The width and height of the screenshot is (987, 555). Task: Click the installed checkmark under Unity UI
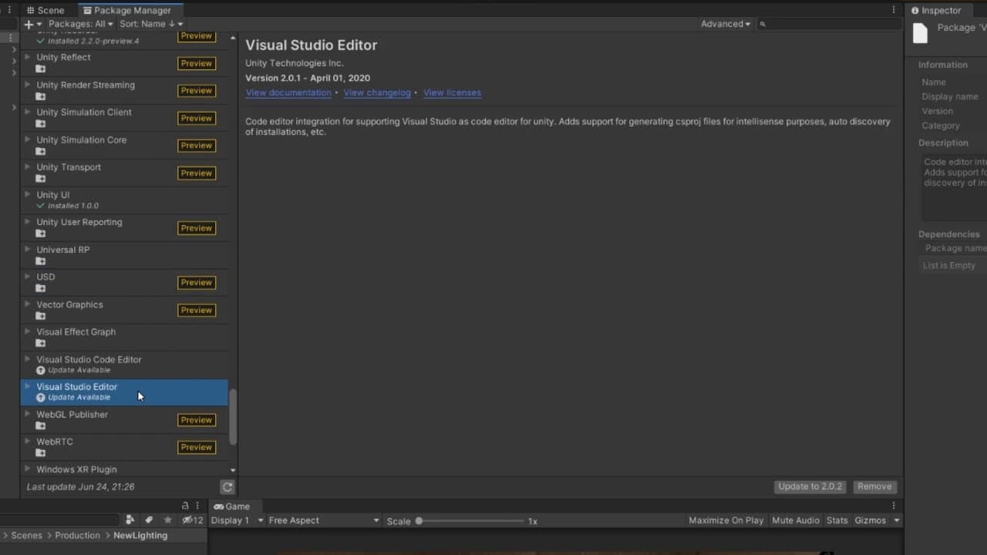tap(41, 206)
